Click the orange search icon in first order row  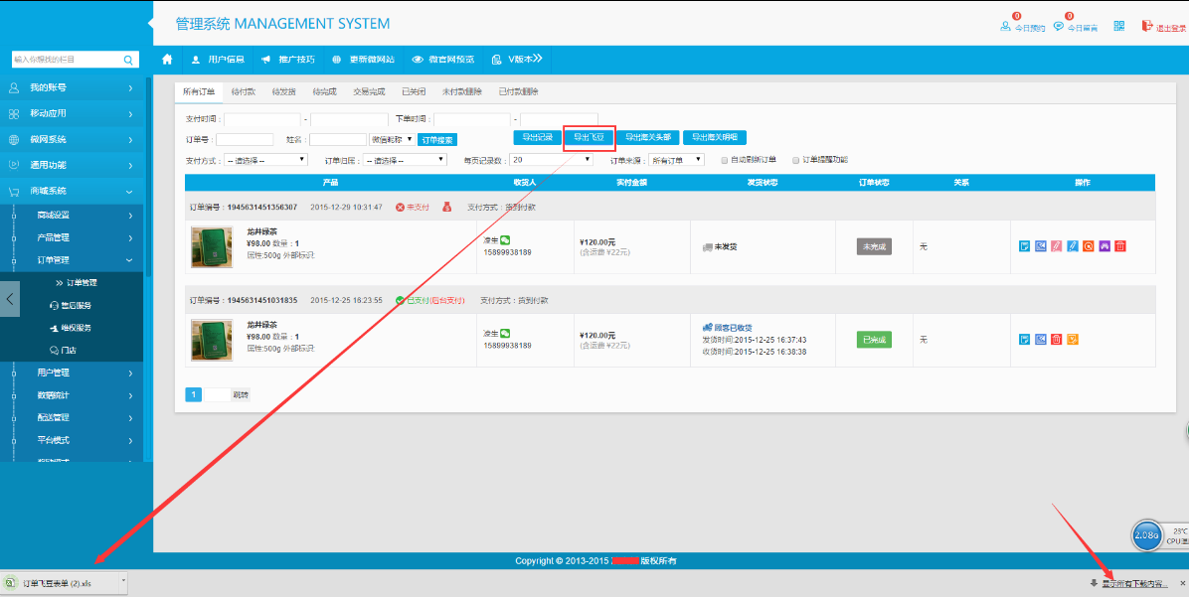(1088, 246)
